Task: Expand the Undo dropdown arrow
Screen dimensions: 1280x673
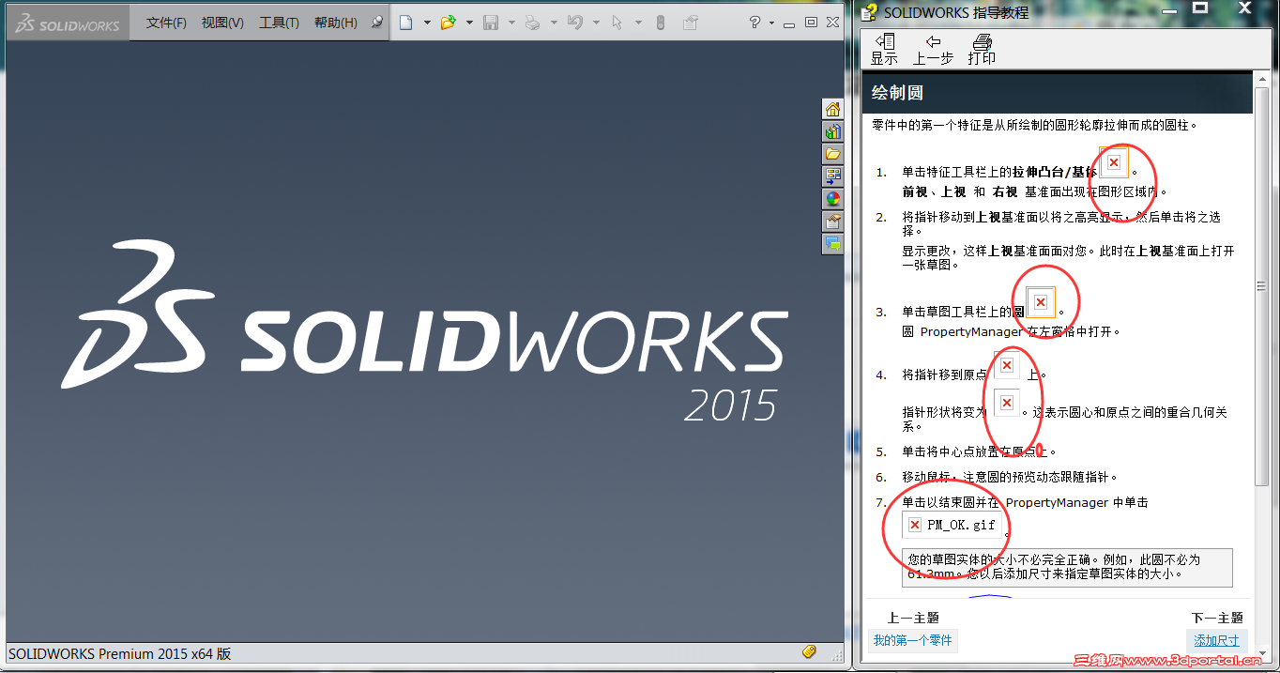Action: (596, 23)
